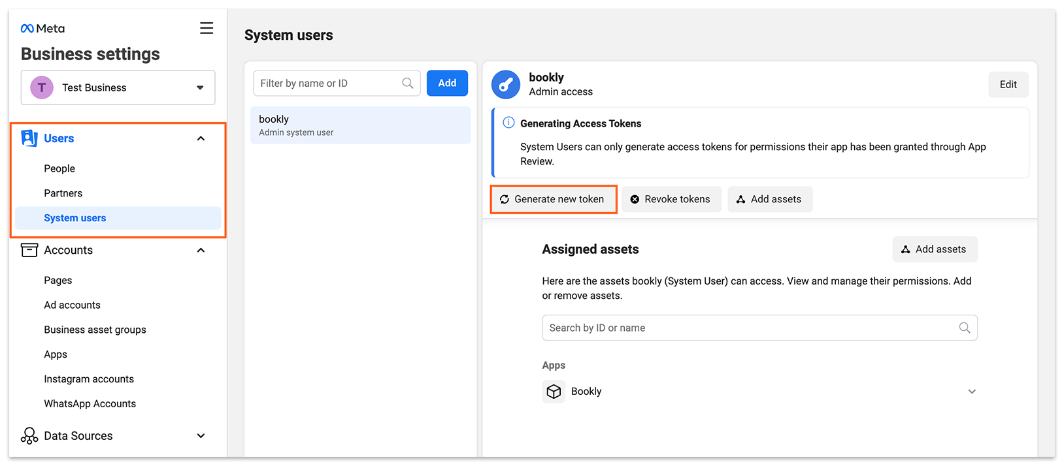This screenshot has height=466, width=1064.
Task: Select System users in sidebar
Action: (x=118, y=218)
